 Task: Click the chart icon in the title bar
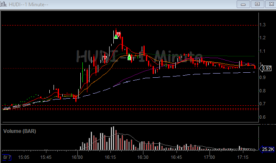click(3, 4)
